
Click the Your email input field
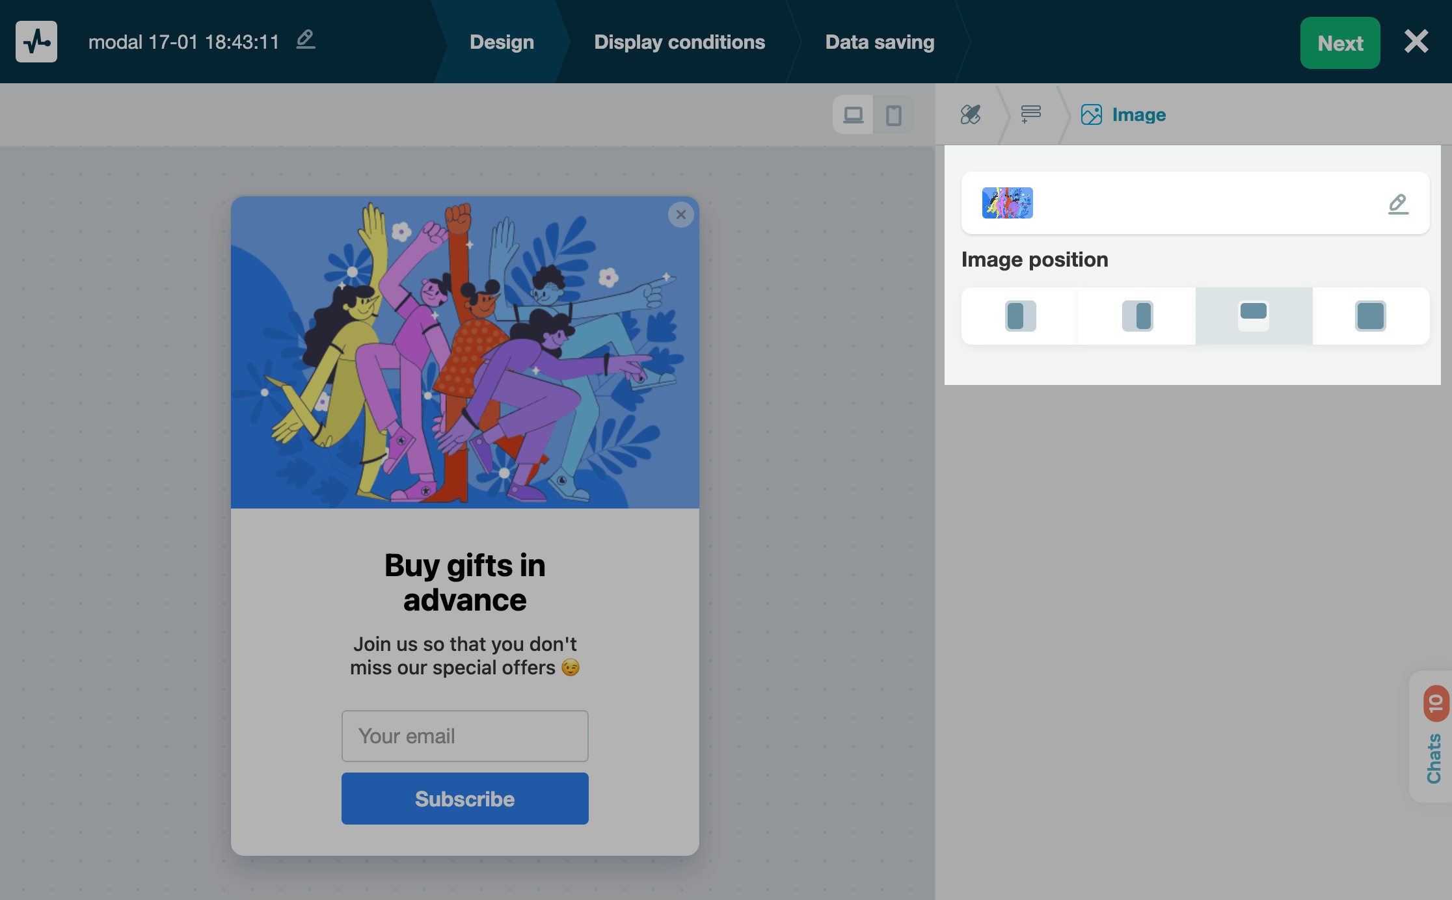click(464, 736)
